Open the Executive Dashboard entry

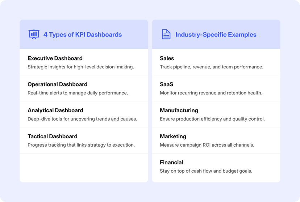55,58
